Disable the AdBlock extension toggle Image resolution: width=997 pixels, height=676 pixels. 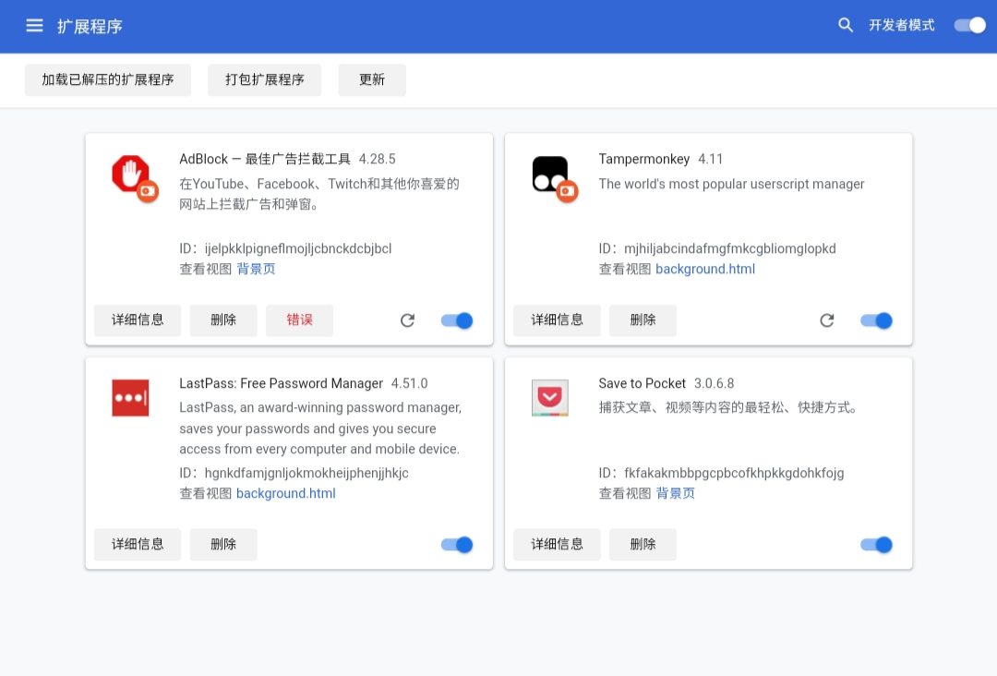click(457, 320)
